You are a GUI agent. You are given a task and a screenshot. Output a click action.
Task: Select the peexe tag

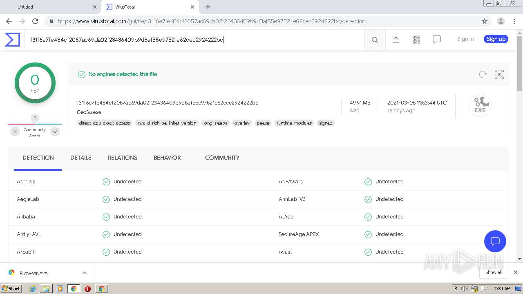(263, 123)
